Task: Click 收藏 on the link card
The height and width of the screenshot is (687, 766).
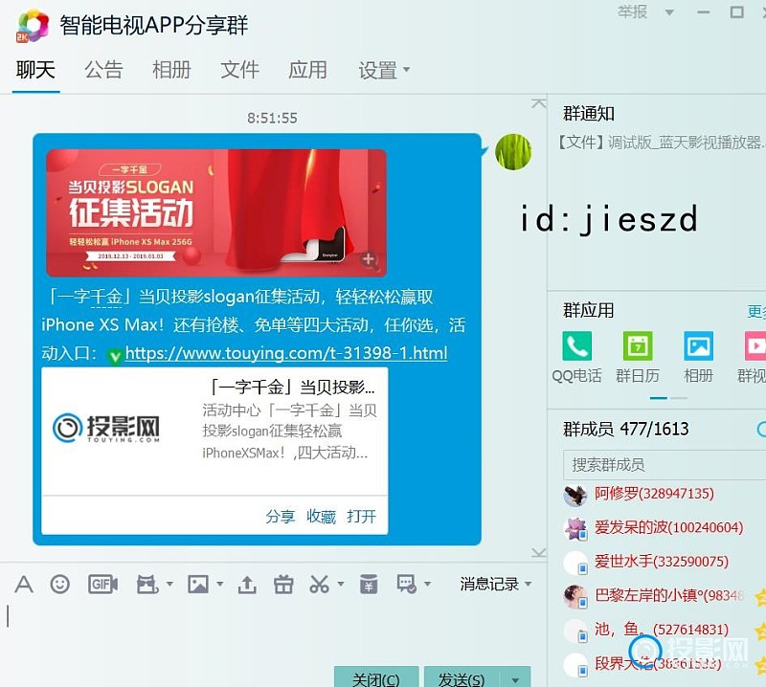Action: point(321,516)
